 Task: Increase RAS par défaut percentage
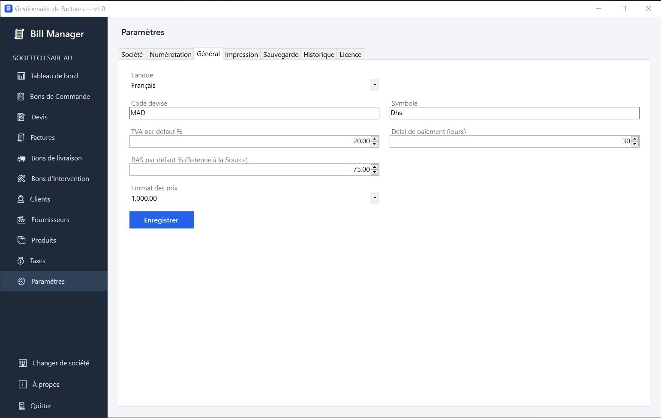point(375,167)
